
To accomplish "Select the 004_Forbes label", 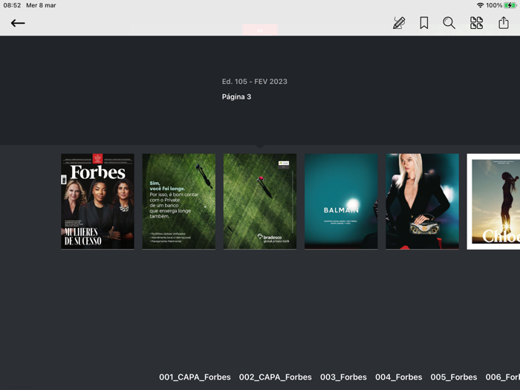I will tap(399, 377).
